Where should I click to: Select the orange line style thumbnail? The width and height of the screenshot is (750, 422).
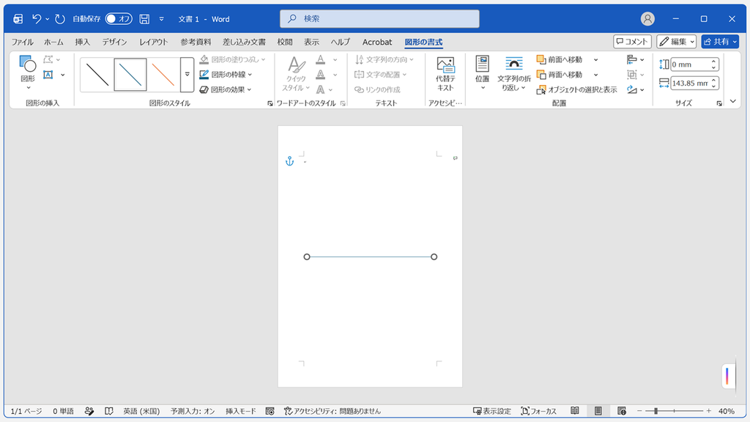[x=163, y=75]
